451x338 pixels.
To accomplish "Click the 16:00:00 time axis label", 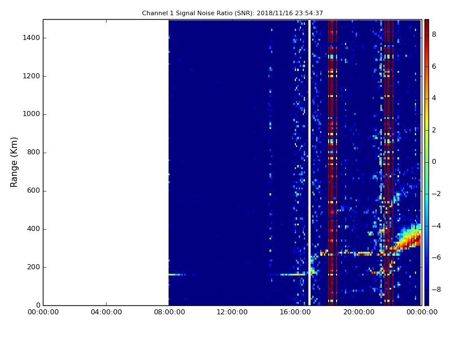I will [295, 312].
